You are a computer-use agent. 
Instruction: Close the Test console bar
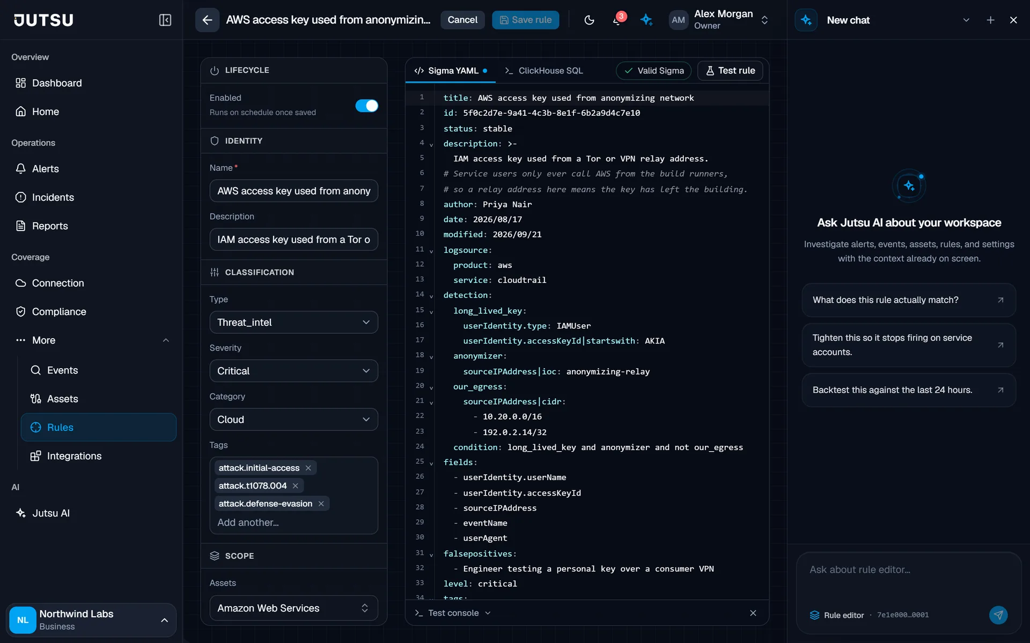point(753,613)
